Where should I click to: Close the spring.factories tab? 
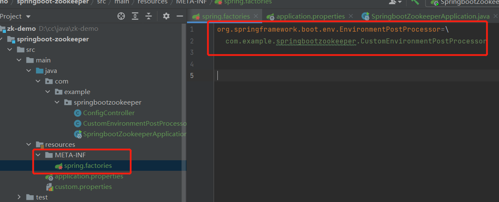[x=255, y=16]
